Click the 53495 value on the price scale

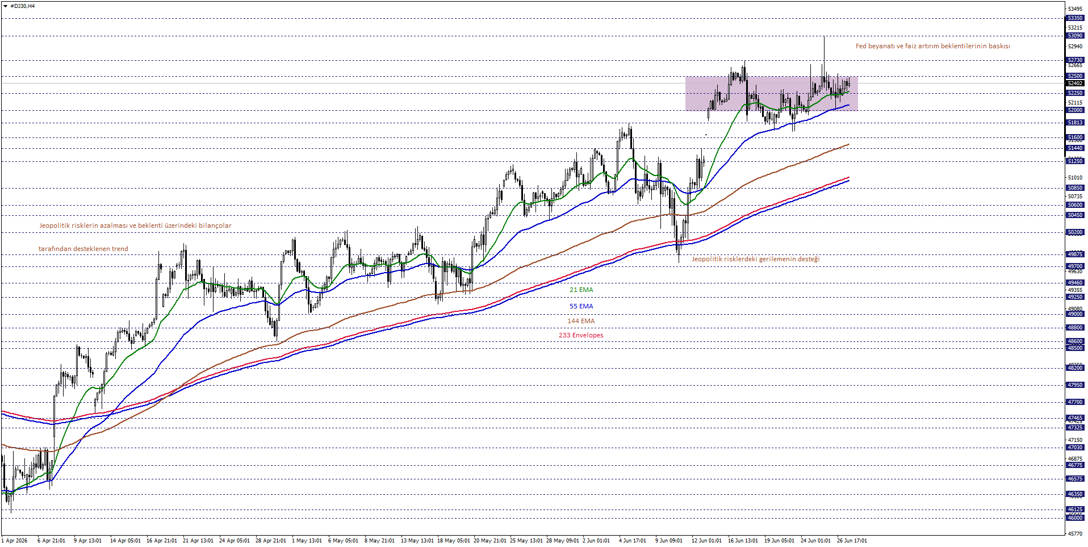[1075, 9]
